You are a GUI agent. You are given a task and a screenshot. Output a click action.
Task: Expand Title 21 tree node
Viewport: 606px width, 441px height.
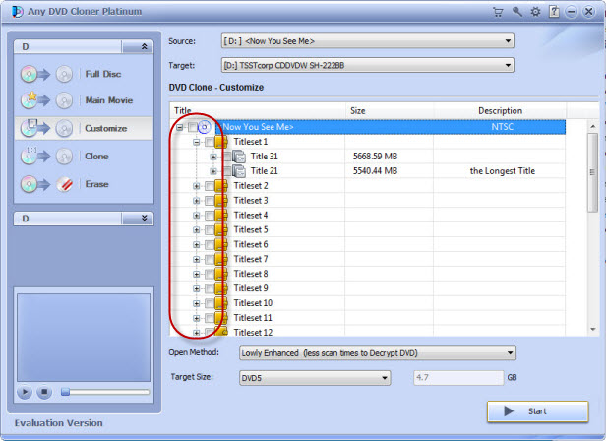coord(212,171)
